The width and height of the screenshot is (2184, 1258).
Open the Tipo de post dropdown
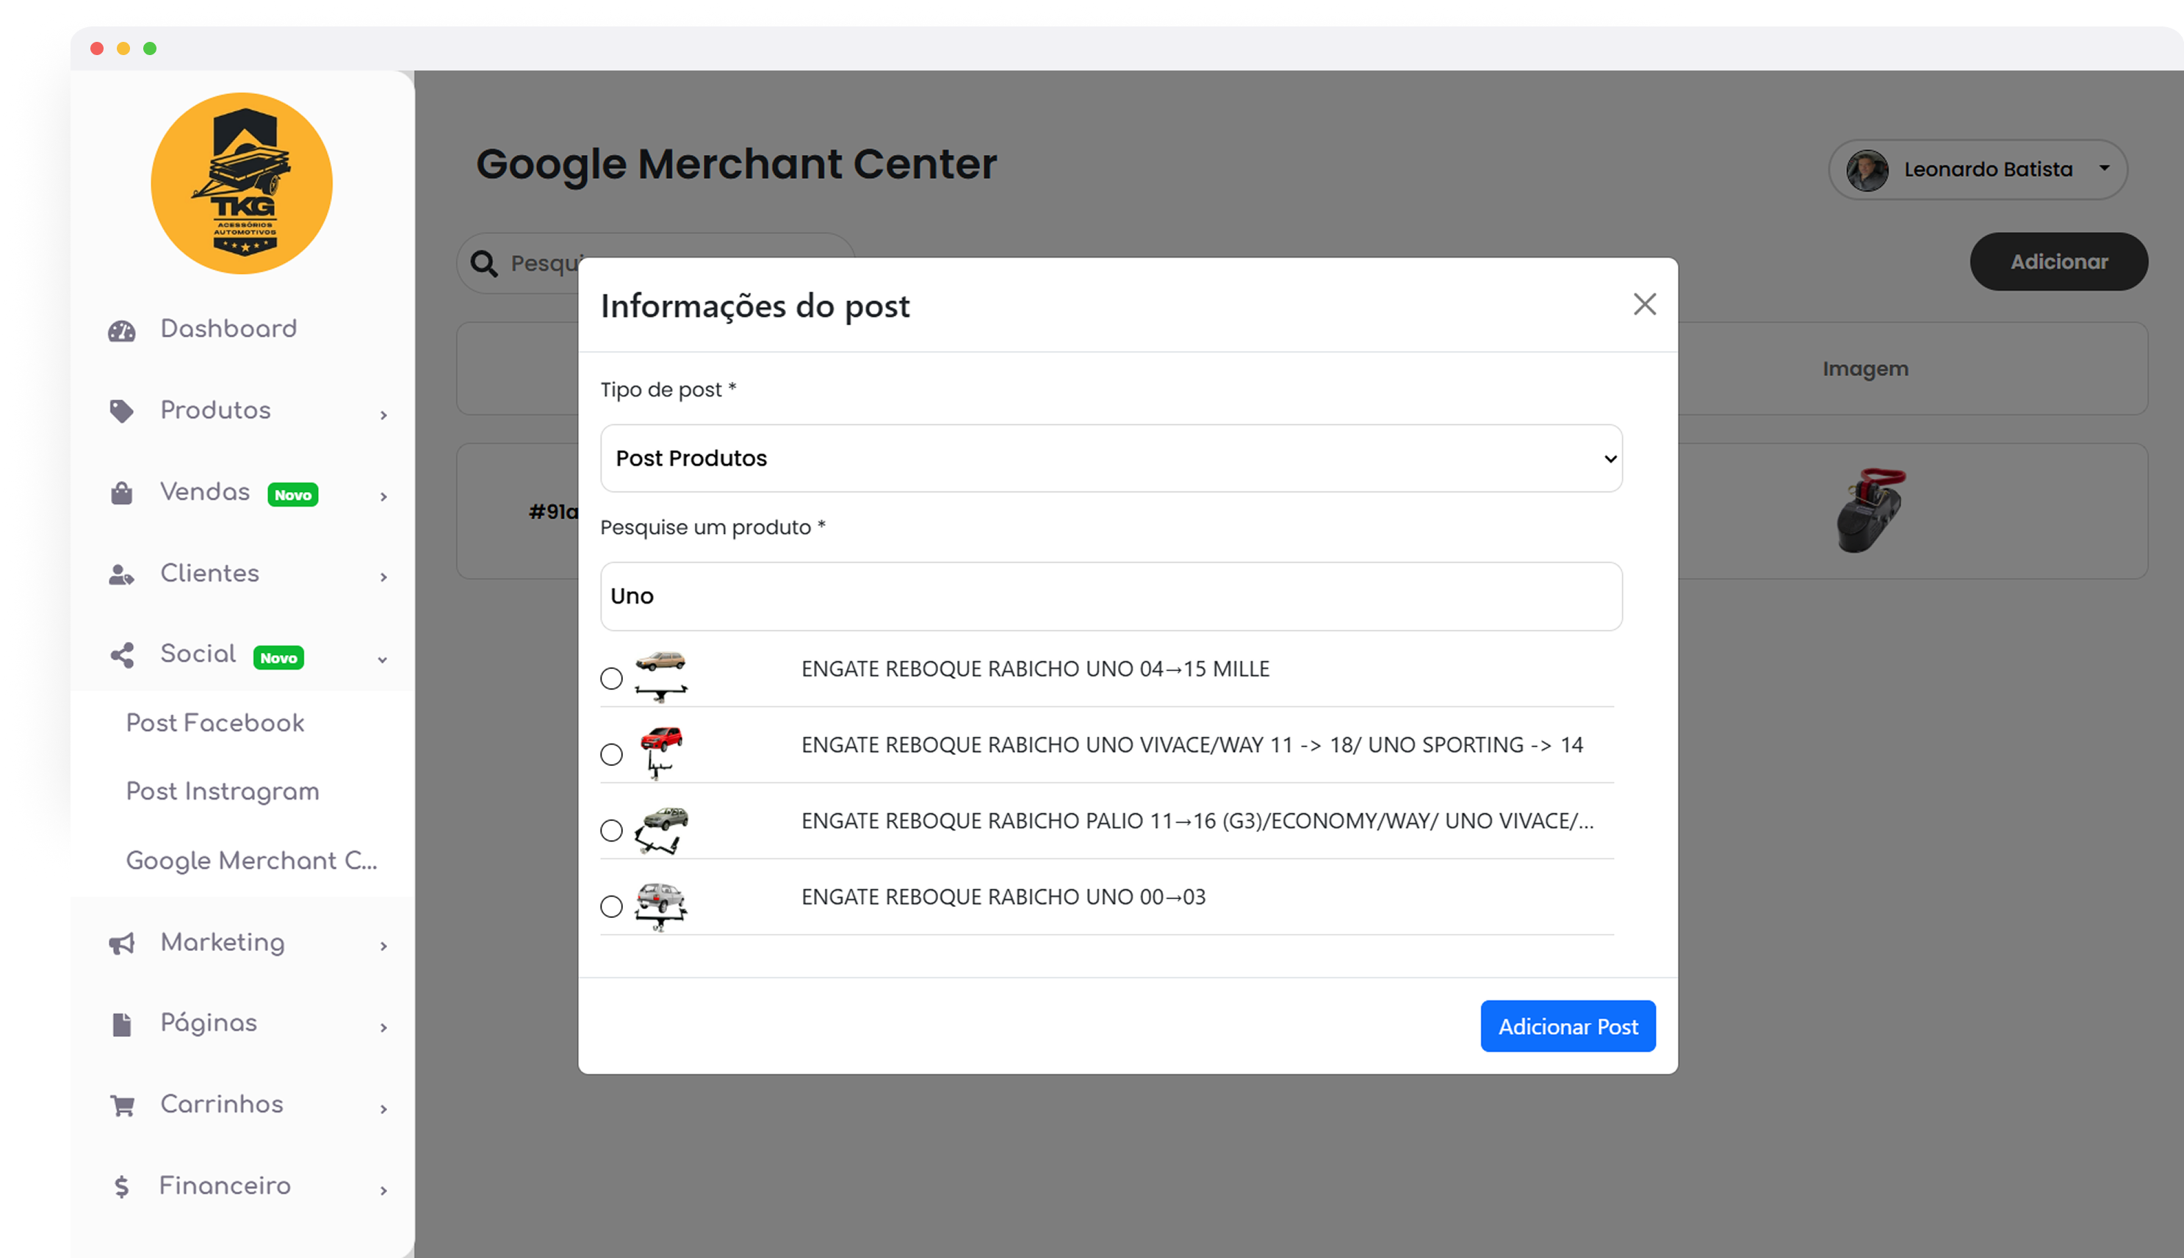click(1111, 458)
